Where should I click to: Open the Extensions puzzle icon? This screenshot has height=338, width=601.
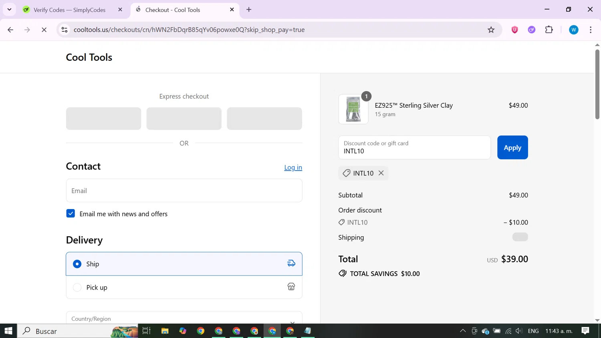(549, 30)
